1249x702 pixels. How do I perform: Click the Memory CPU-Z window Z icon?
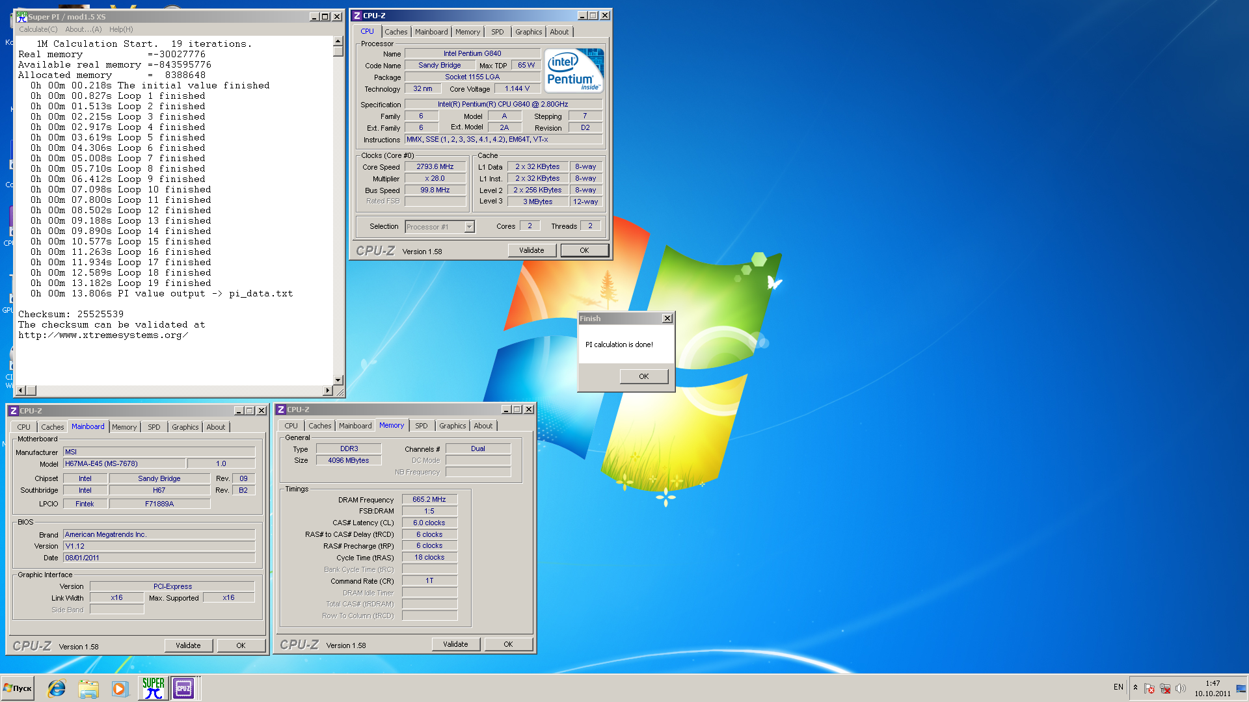(x=280, y=409)
